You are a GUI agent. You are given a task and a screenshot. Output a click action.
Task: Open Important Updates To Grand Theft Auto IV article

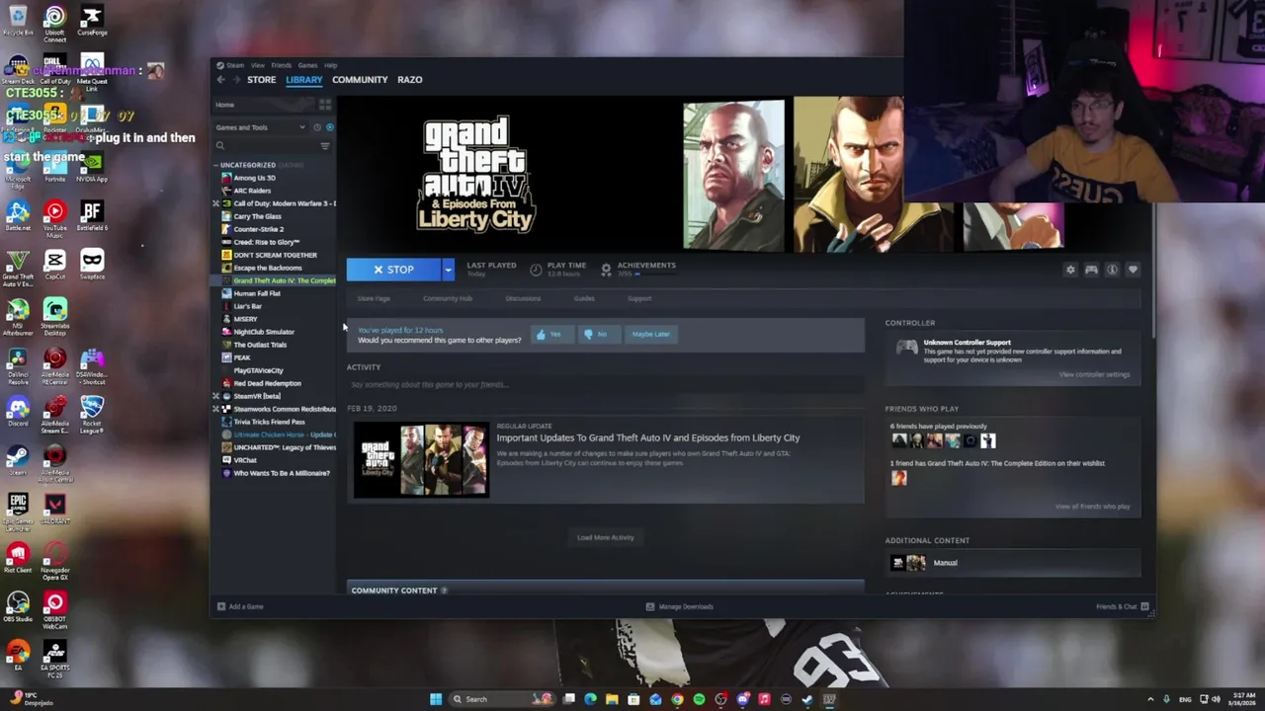coord(648,437)
